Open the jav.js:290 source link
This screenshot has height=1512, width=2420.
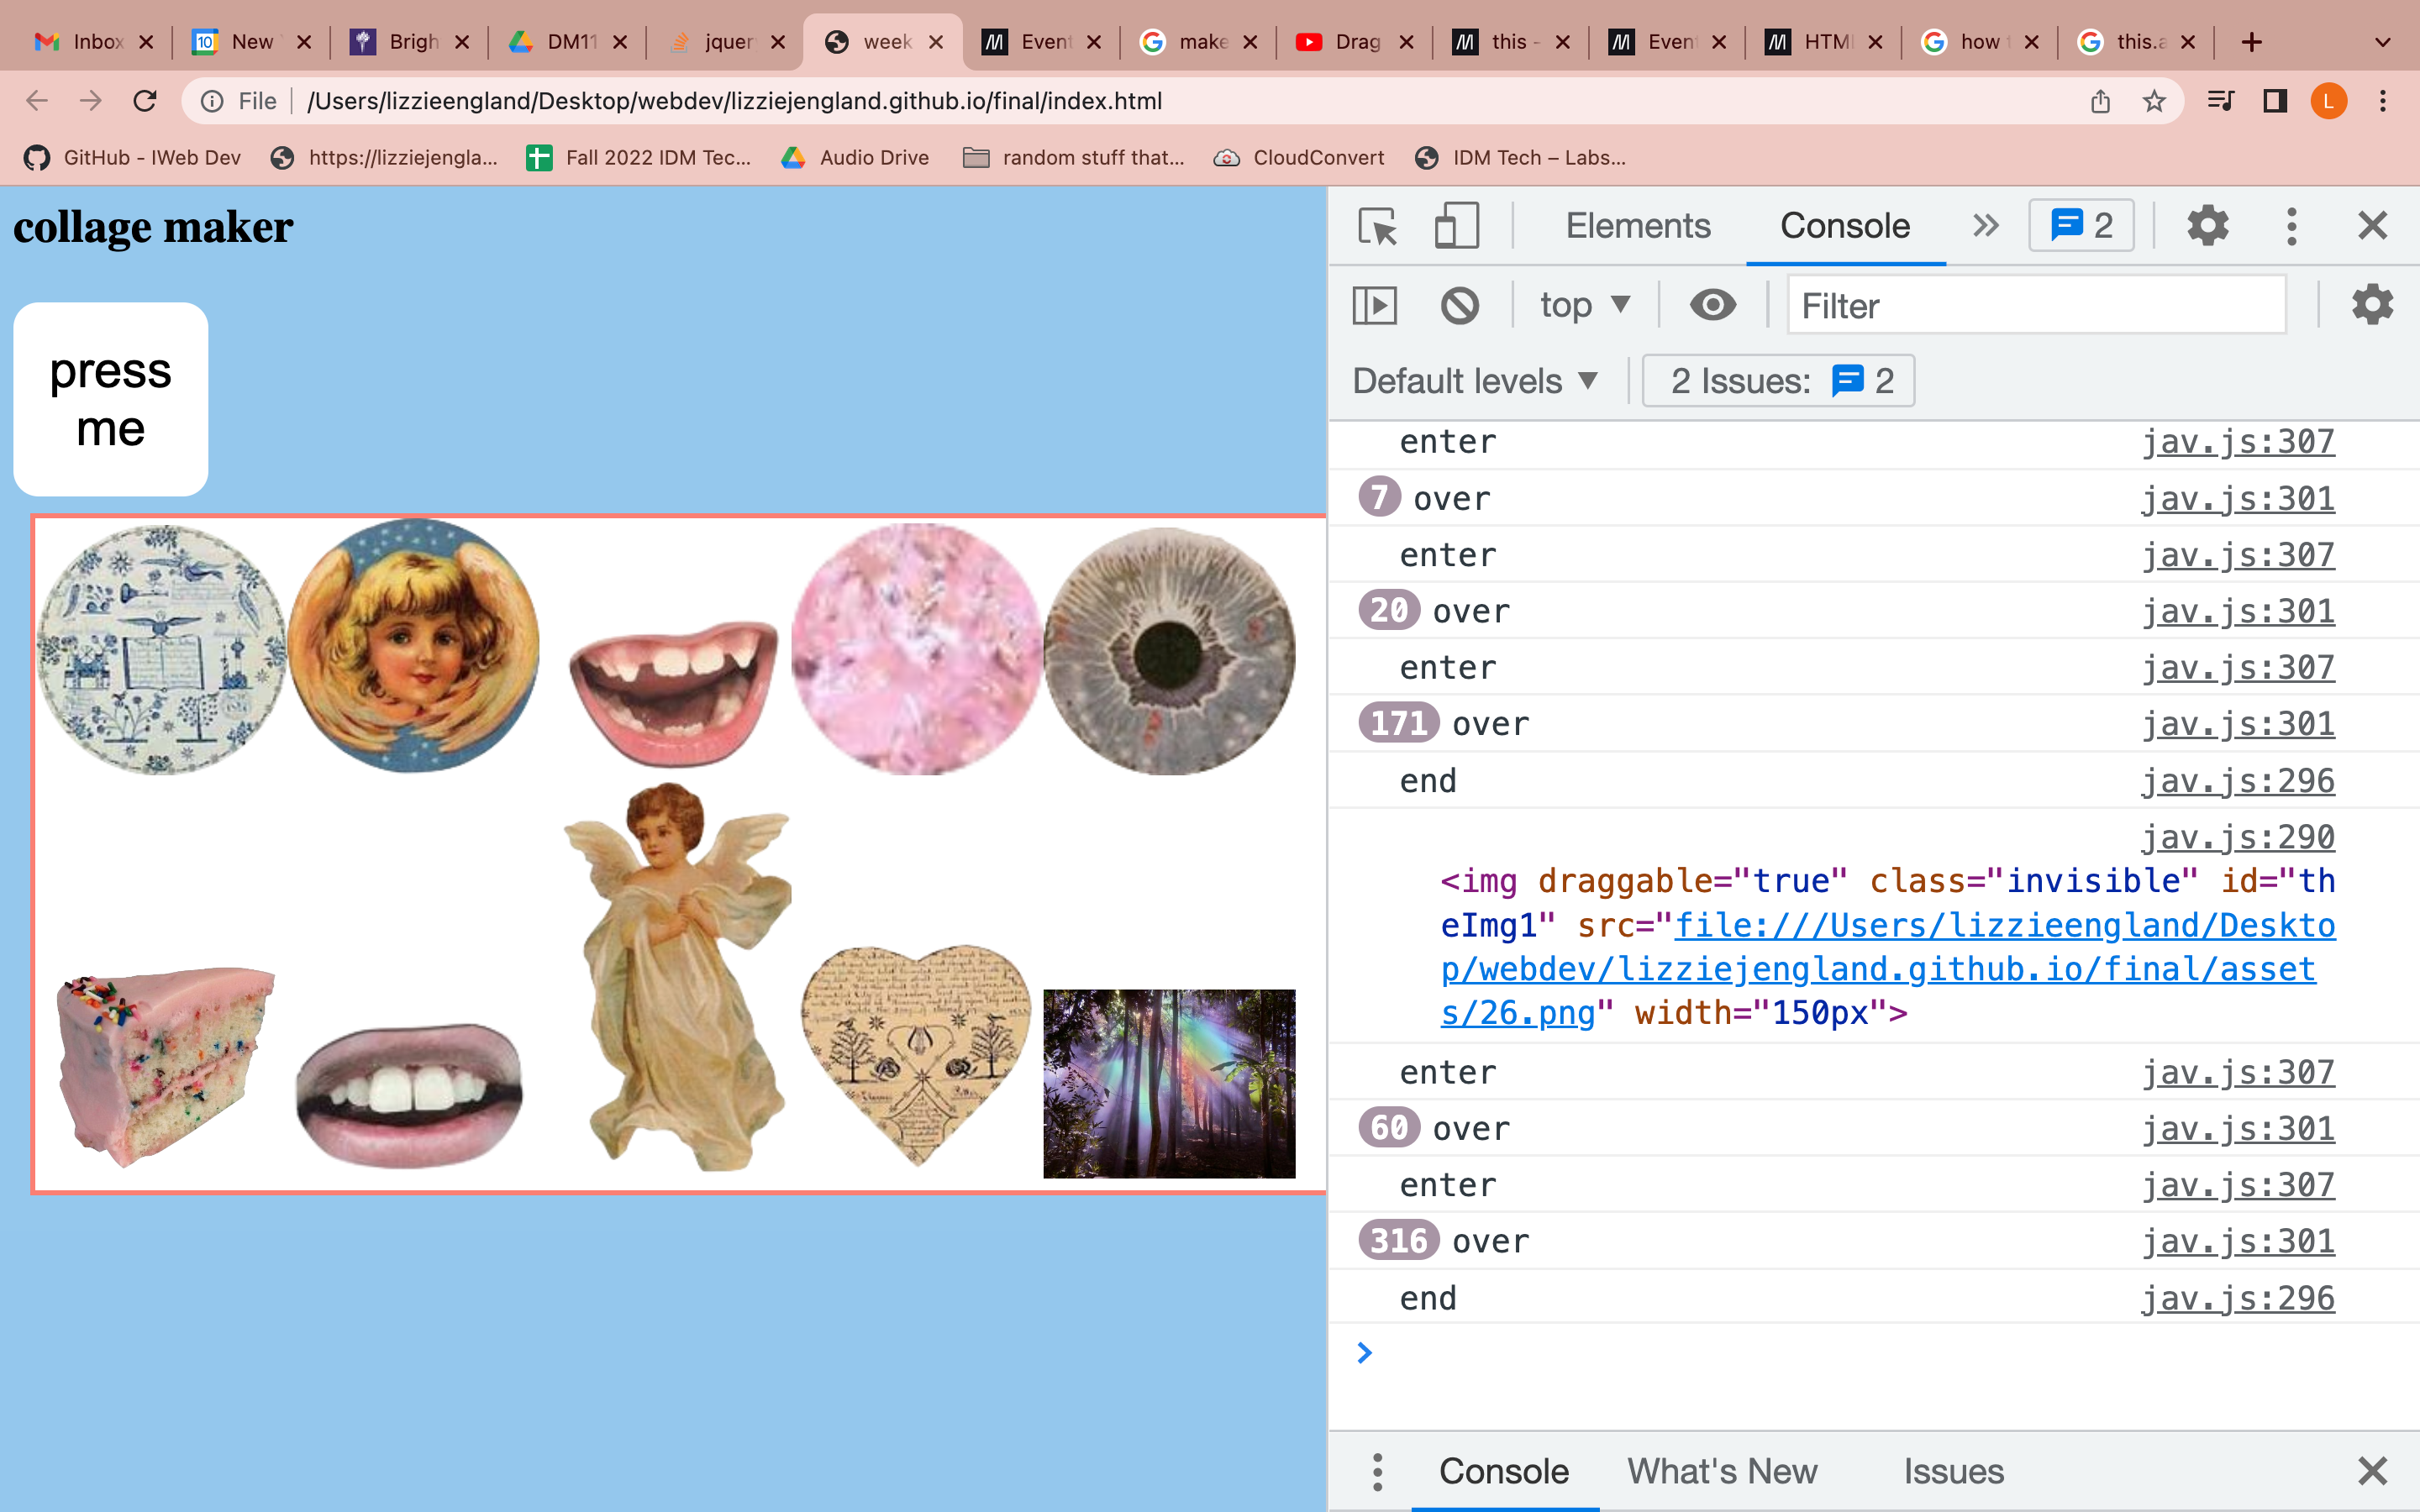coord(2237,837)
